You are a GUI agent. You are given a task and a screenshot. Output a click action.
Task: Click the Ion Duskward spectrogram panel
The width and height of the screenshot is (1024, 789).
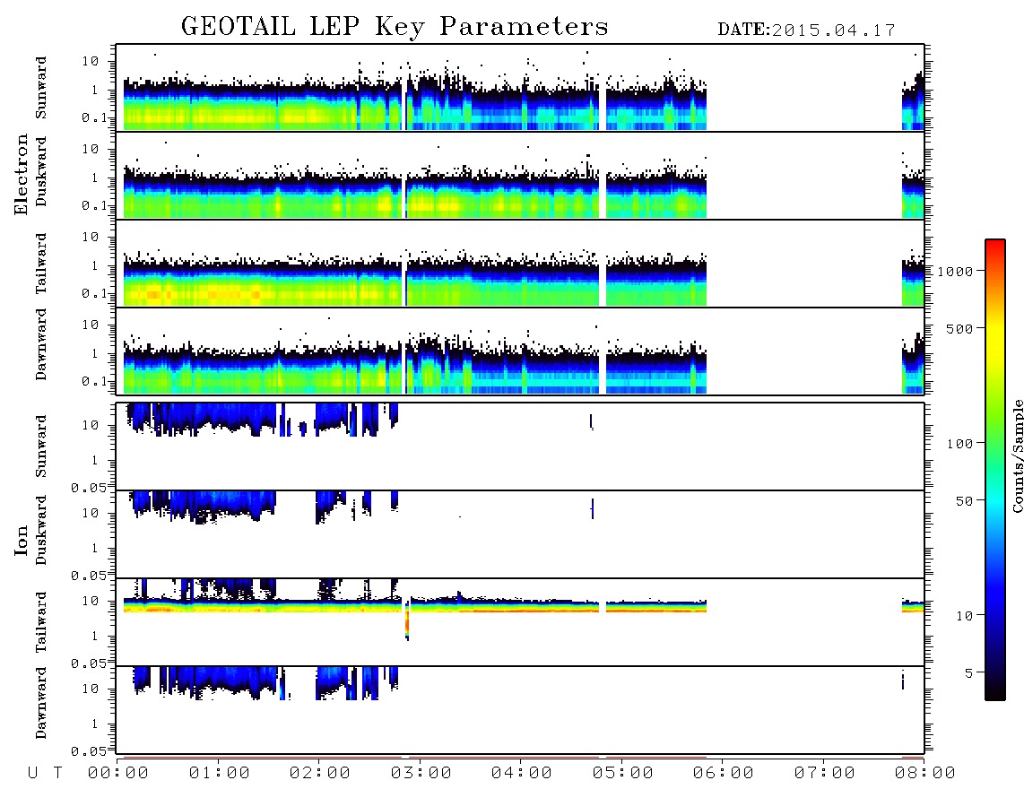[x=520, y=533]
